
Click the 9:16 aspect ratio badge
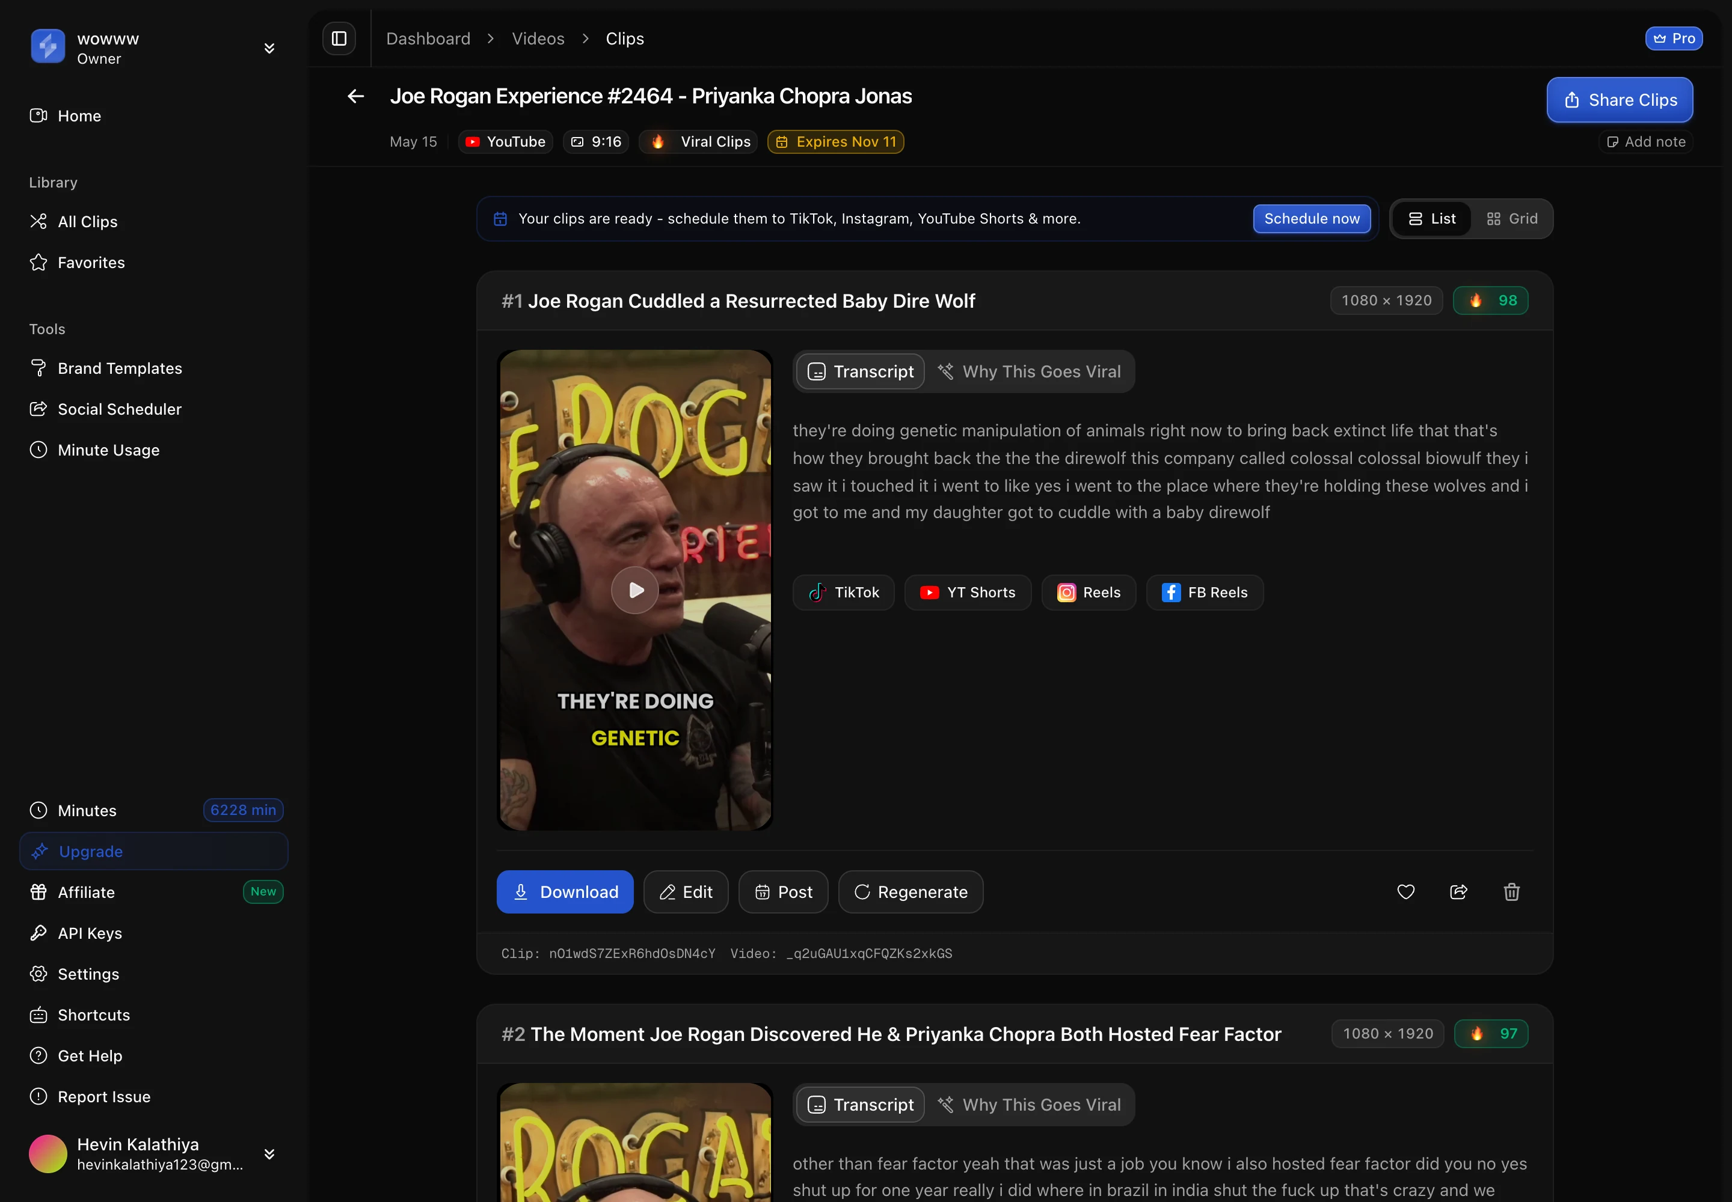point(595,142)
